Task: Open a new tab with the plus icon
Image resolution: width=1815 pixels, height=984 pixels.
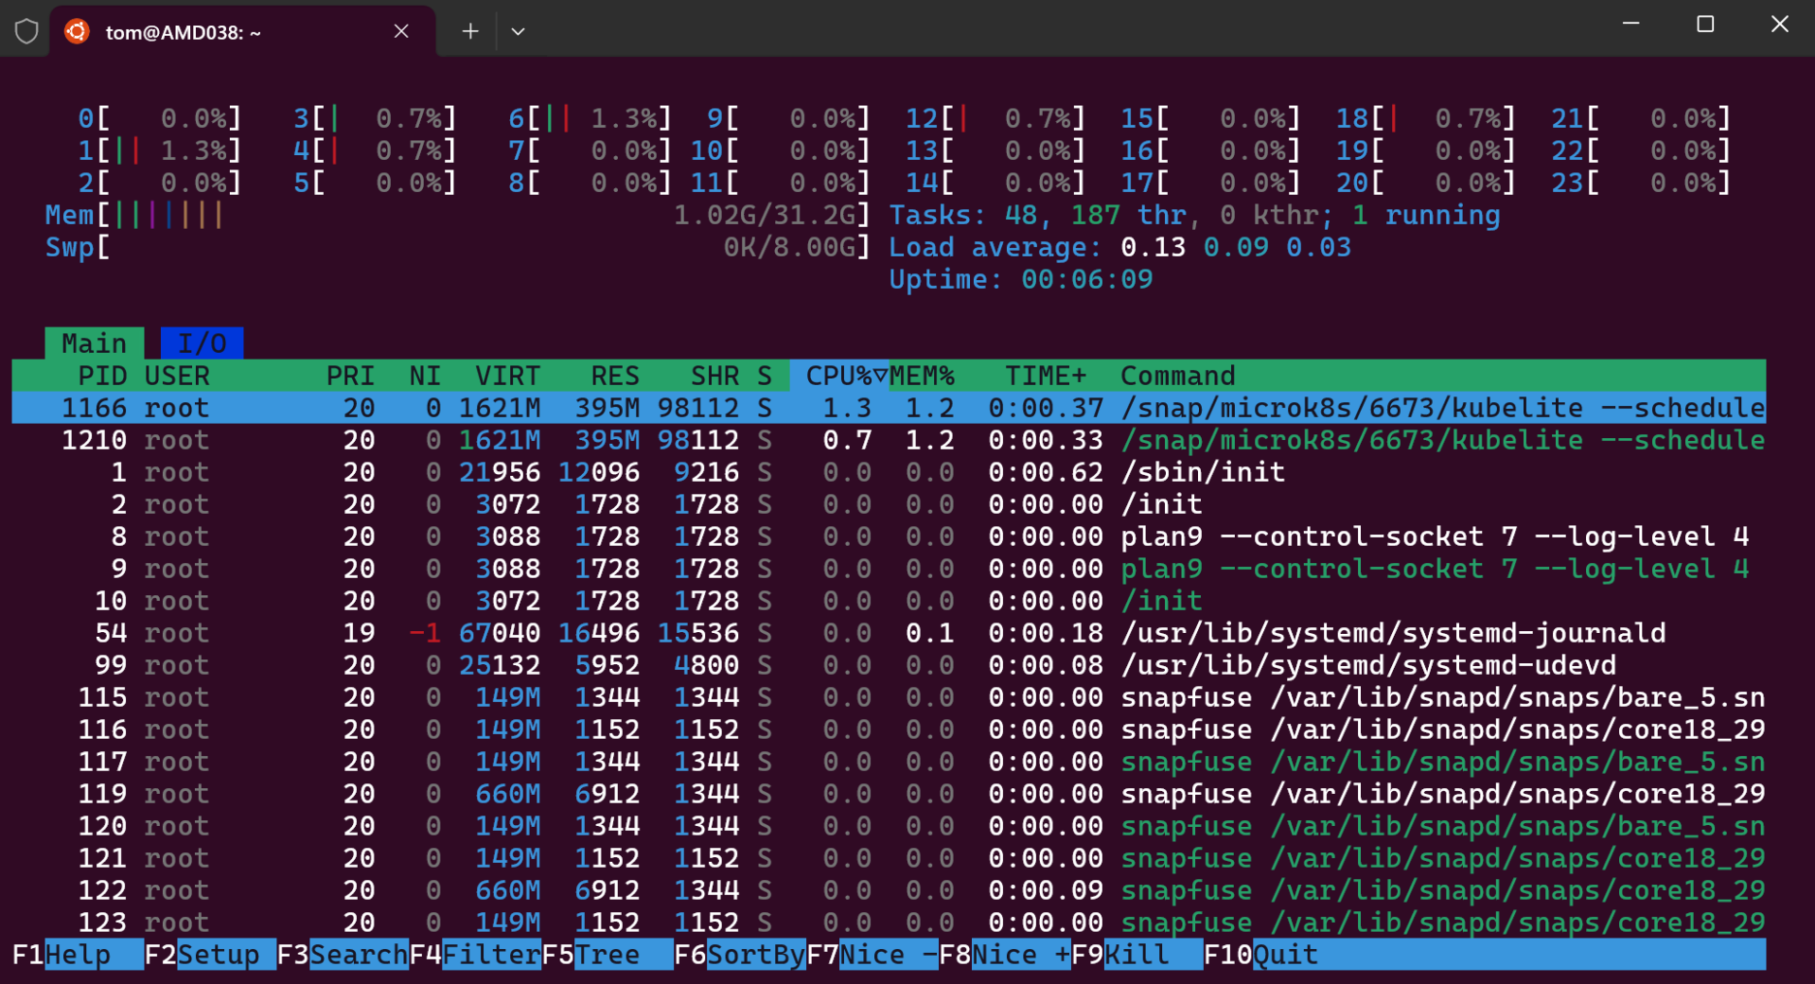Action: [x=469, y=31]
